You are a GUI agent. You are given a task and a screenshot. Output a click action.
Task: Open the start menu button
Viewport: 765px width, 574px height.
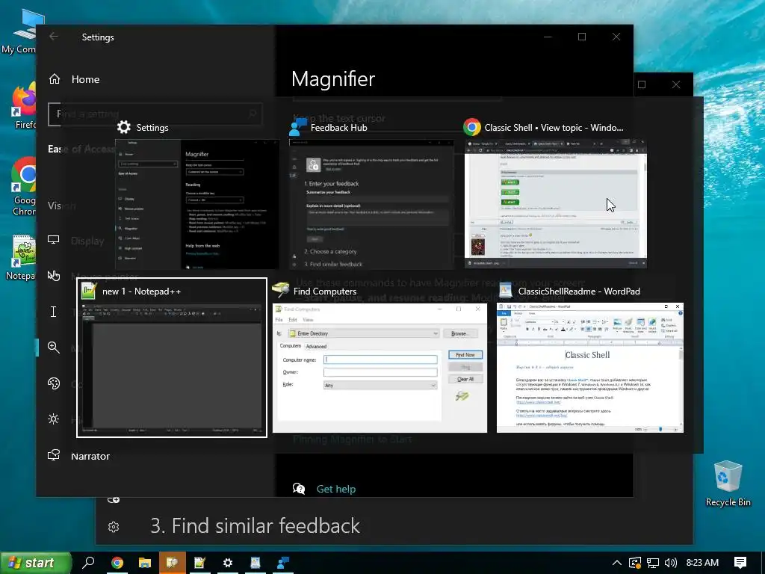tap(36, 563)
